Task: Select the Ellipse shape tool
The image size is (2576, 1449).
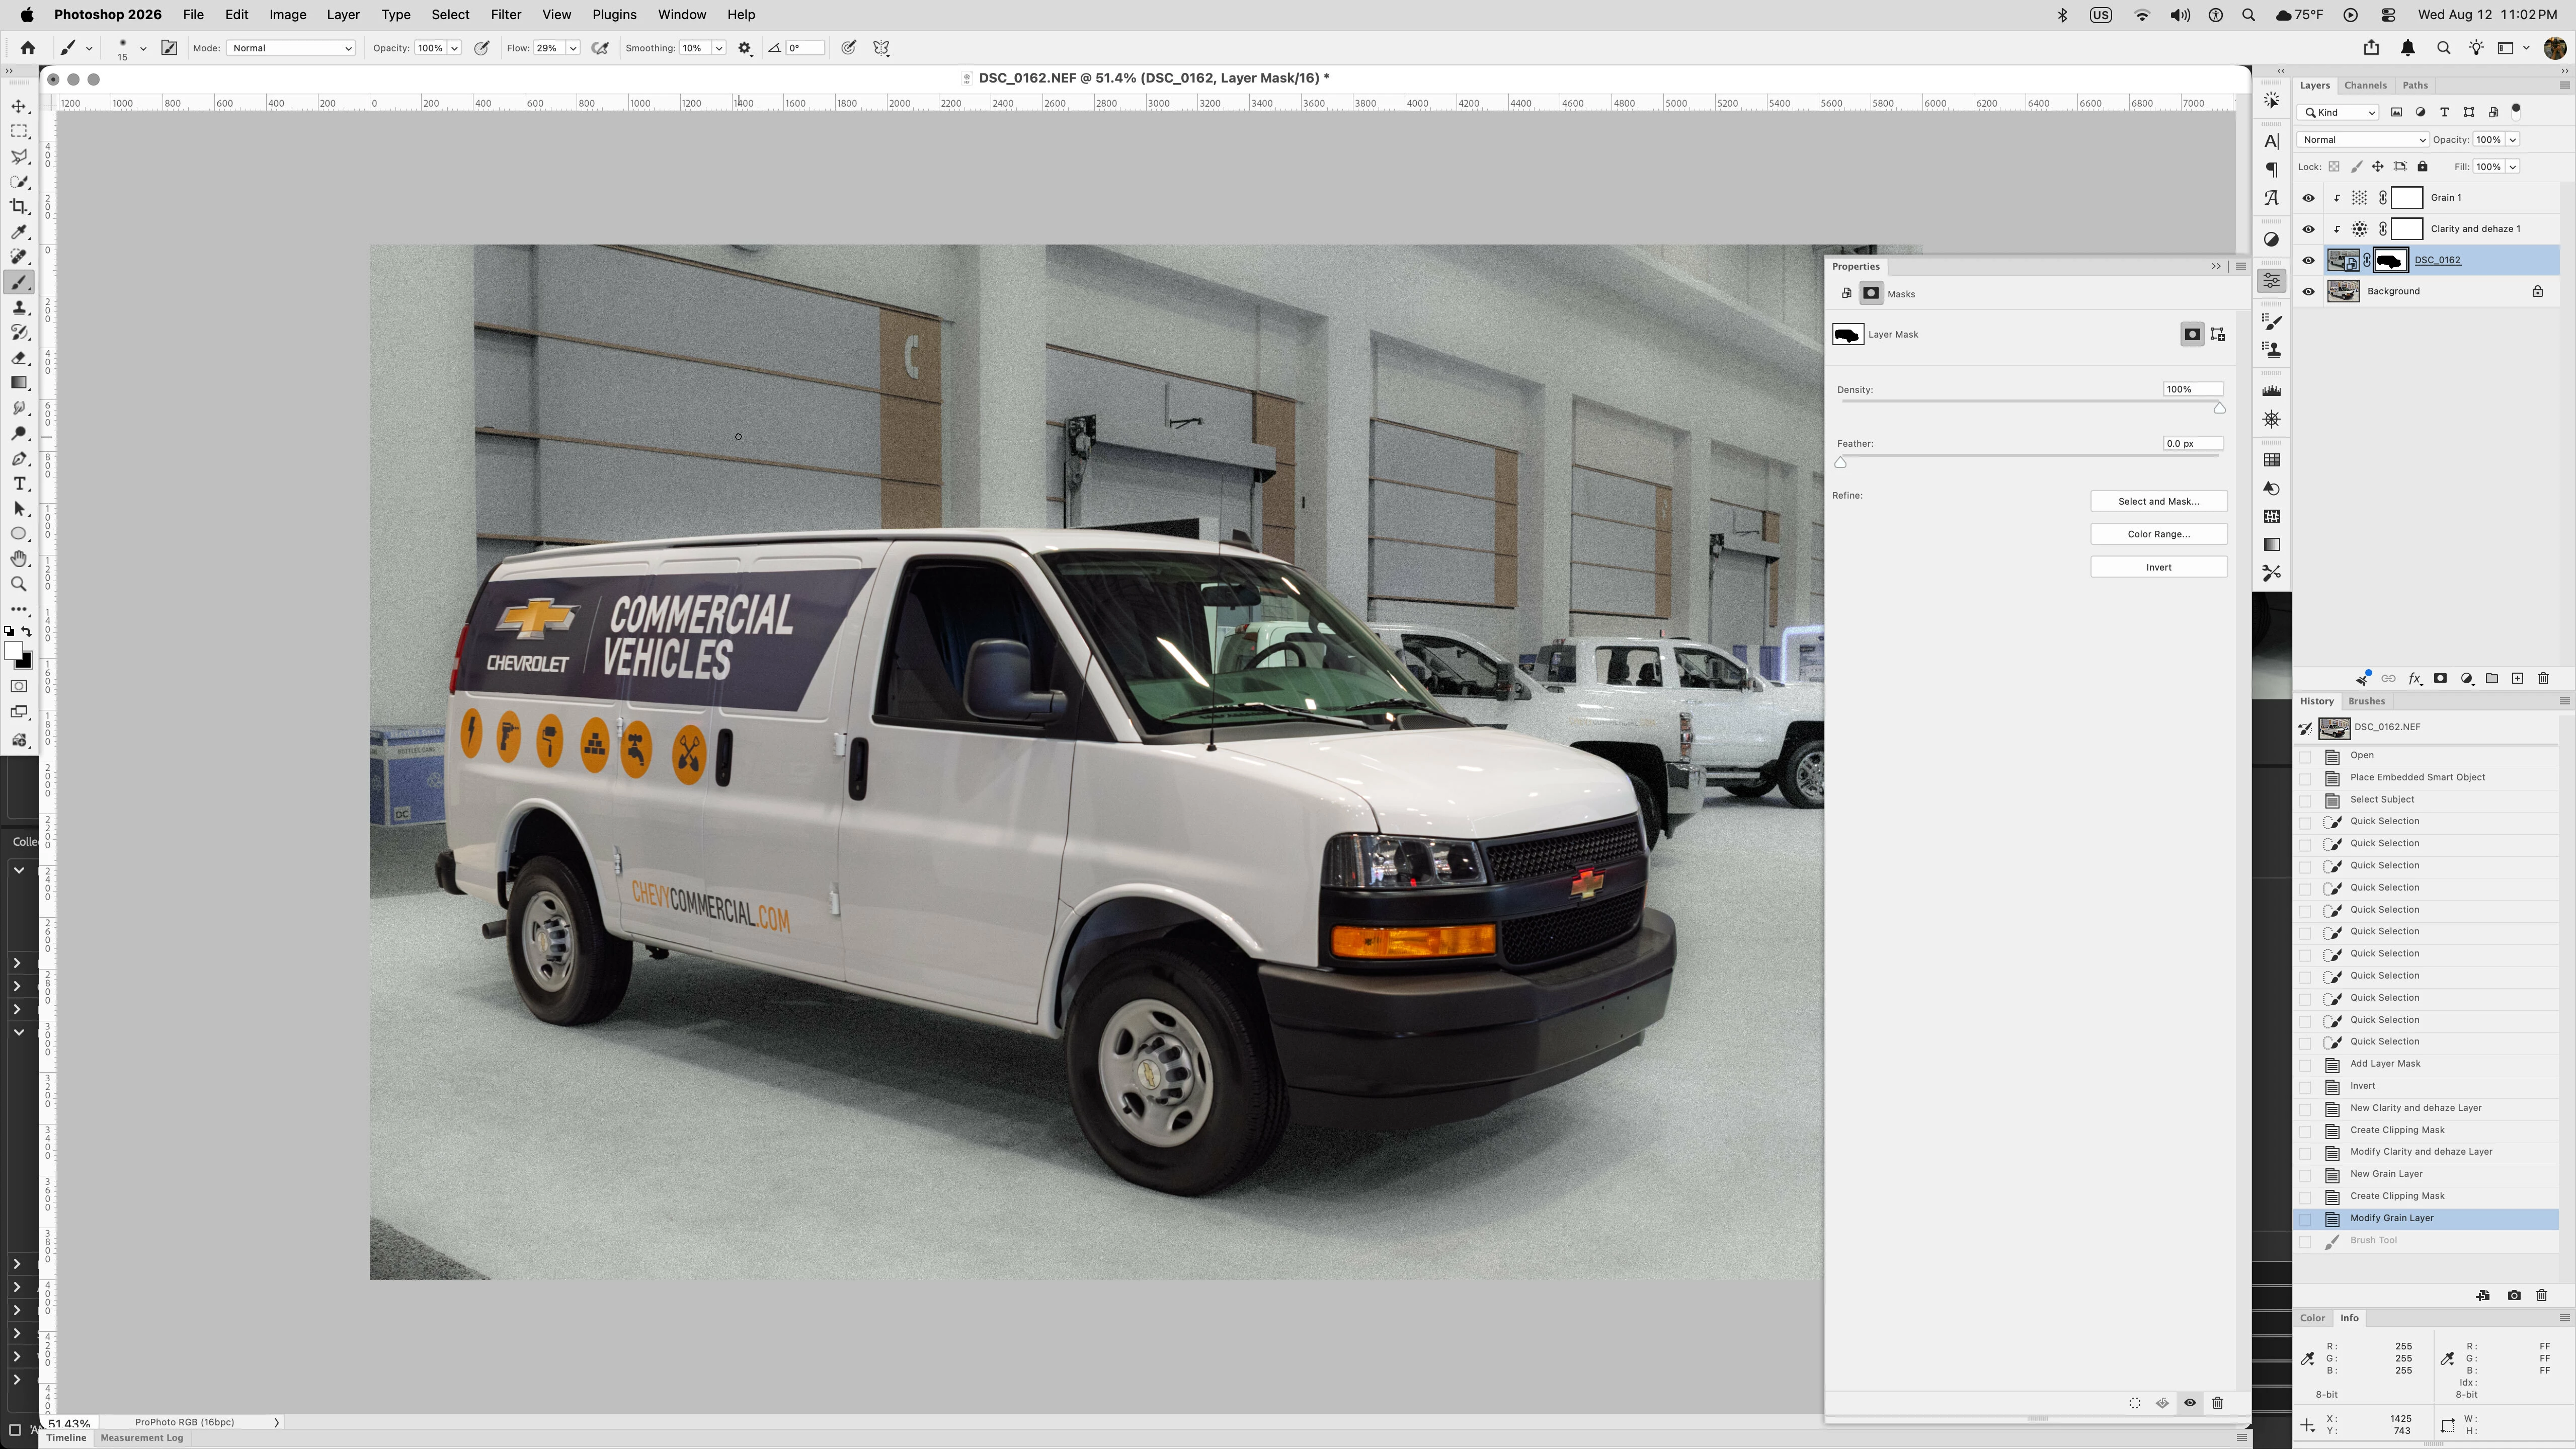Action: coord(19,534)
